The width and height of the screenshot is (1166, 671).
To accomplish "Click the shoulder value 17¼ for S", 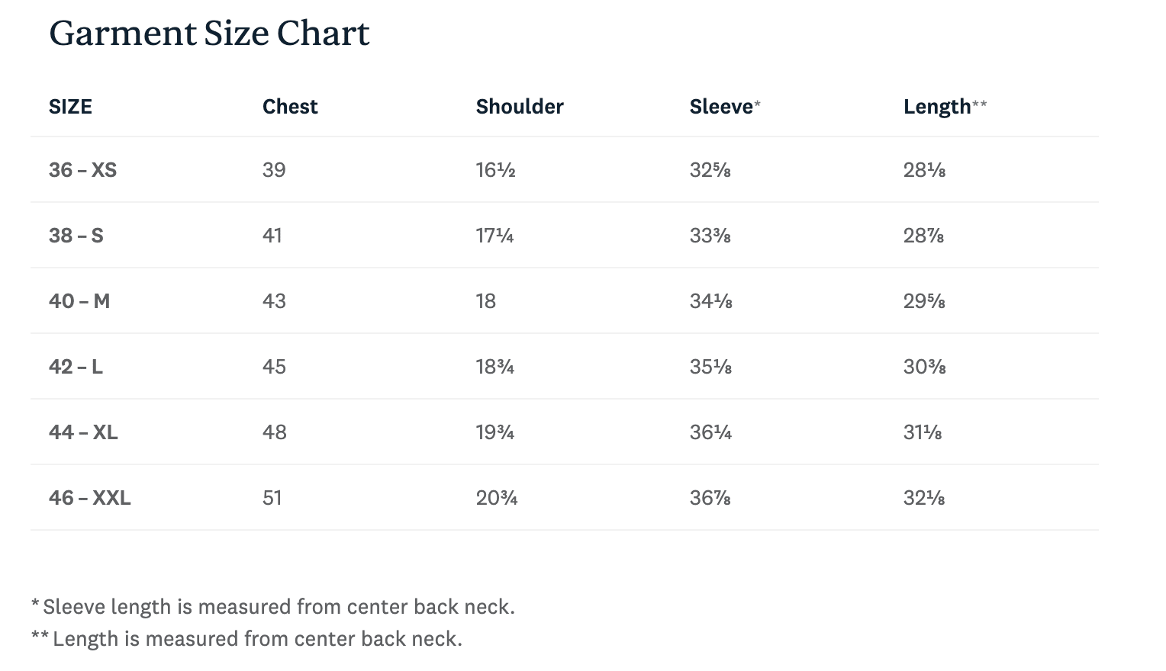I will coord(494,236).
